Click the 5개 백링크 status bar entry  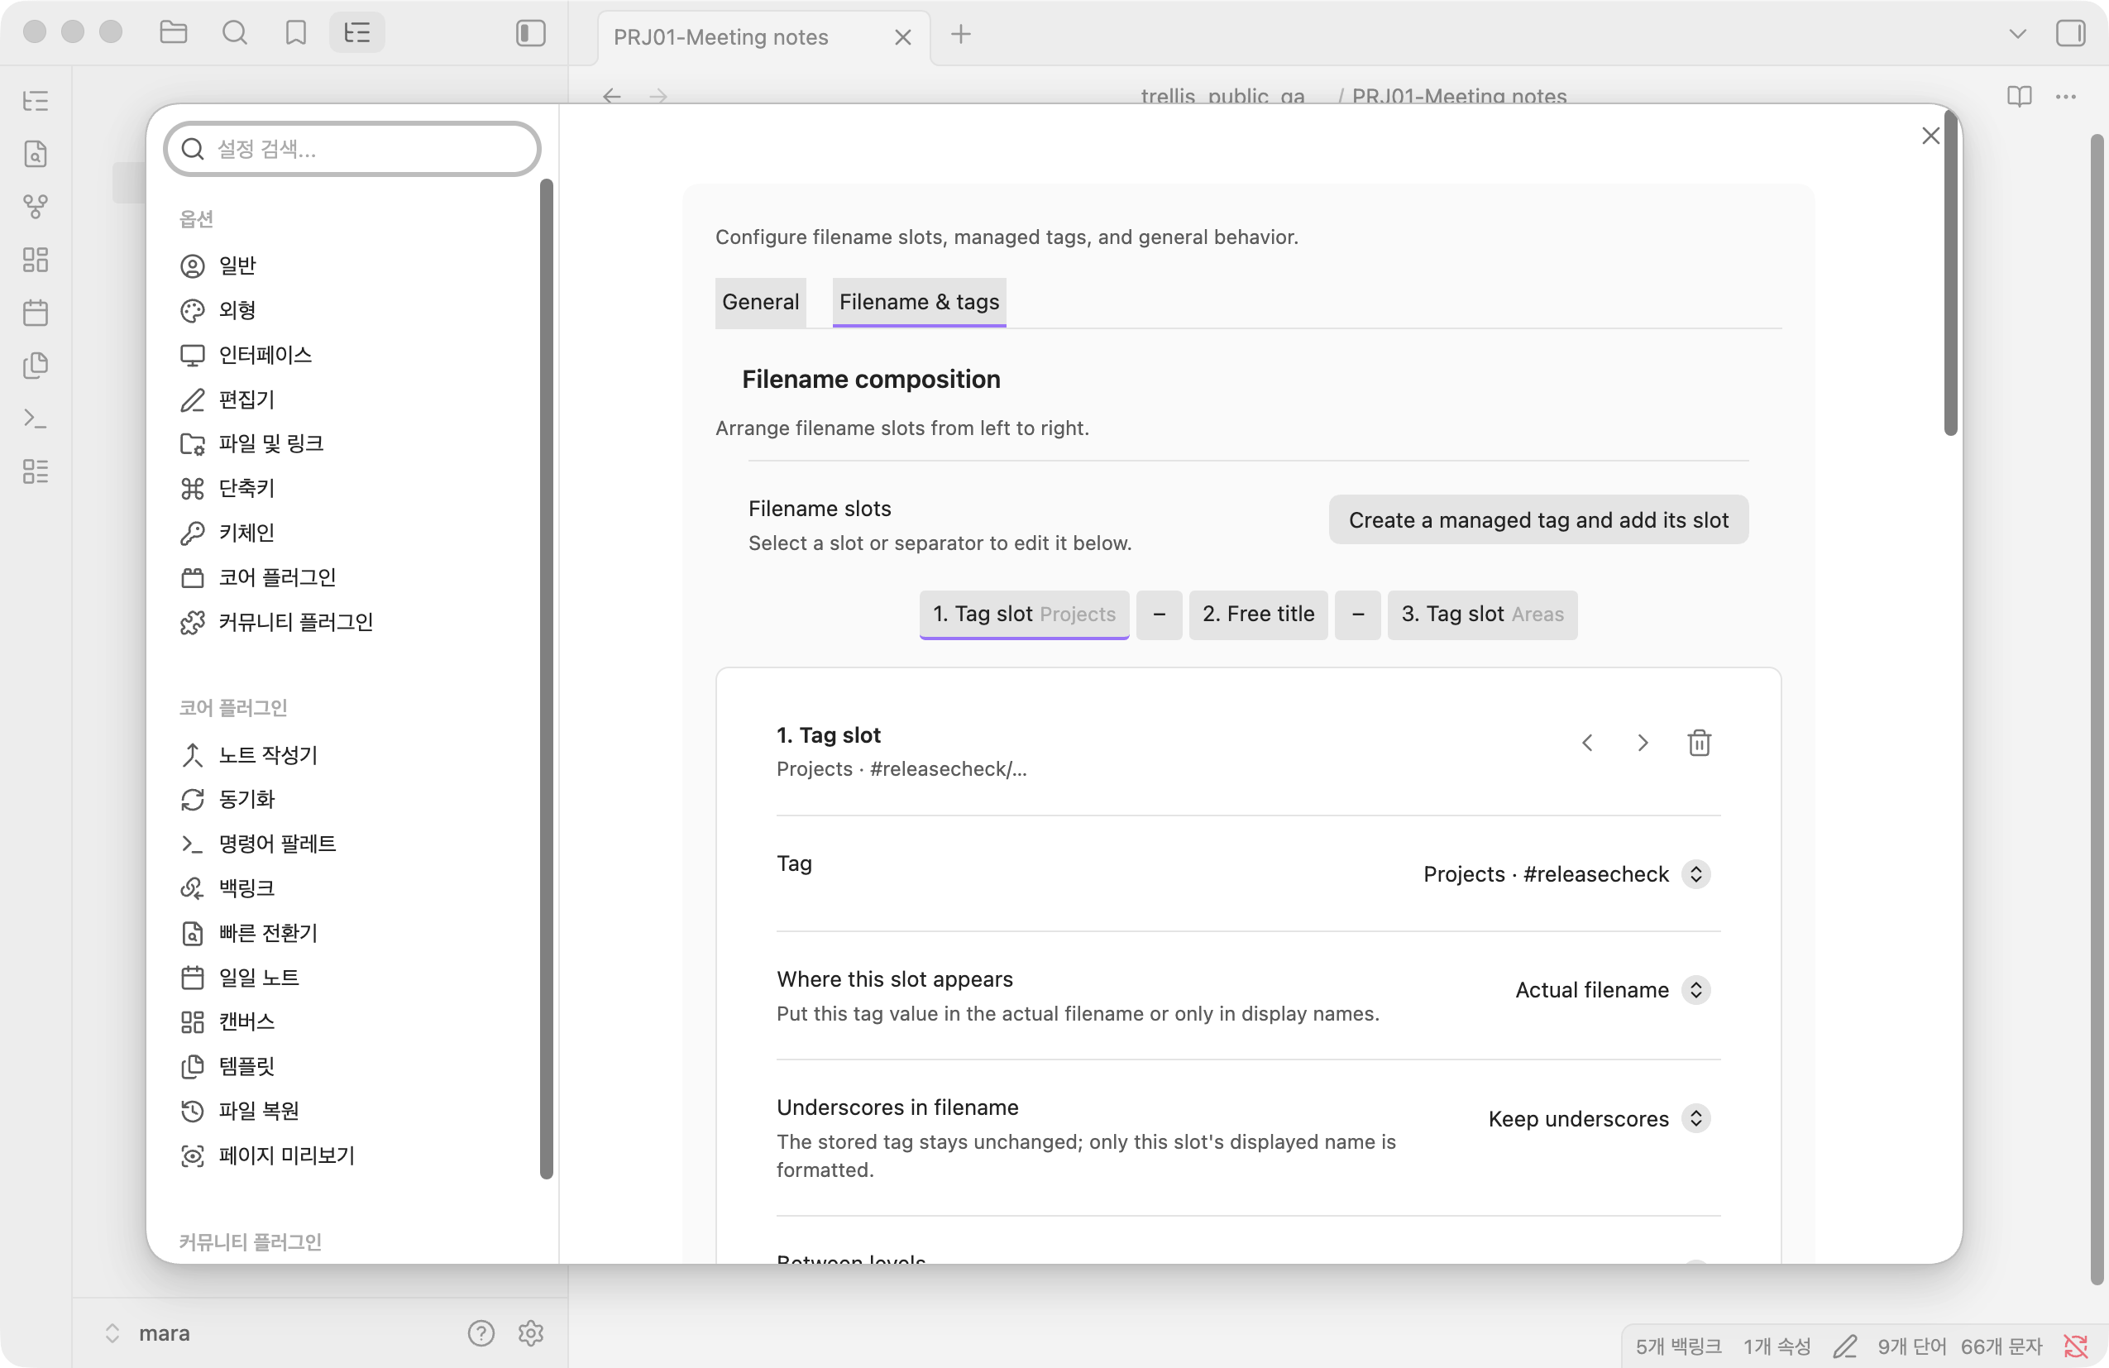(1677, 1346)
